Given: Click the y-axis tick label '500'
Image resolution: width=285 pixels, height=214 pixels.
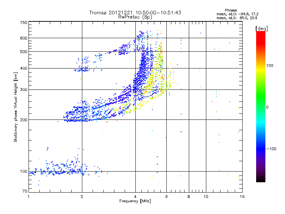Looking at the screenshot, I should [x=24, y=52].
